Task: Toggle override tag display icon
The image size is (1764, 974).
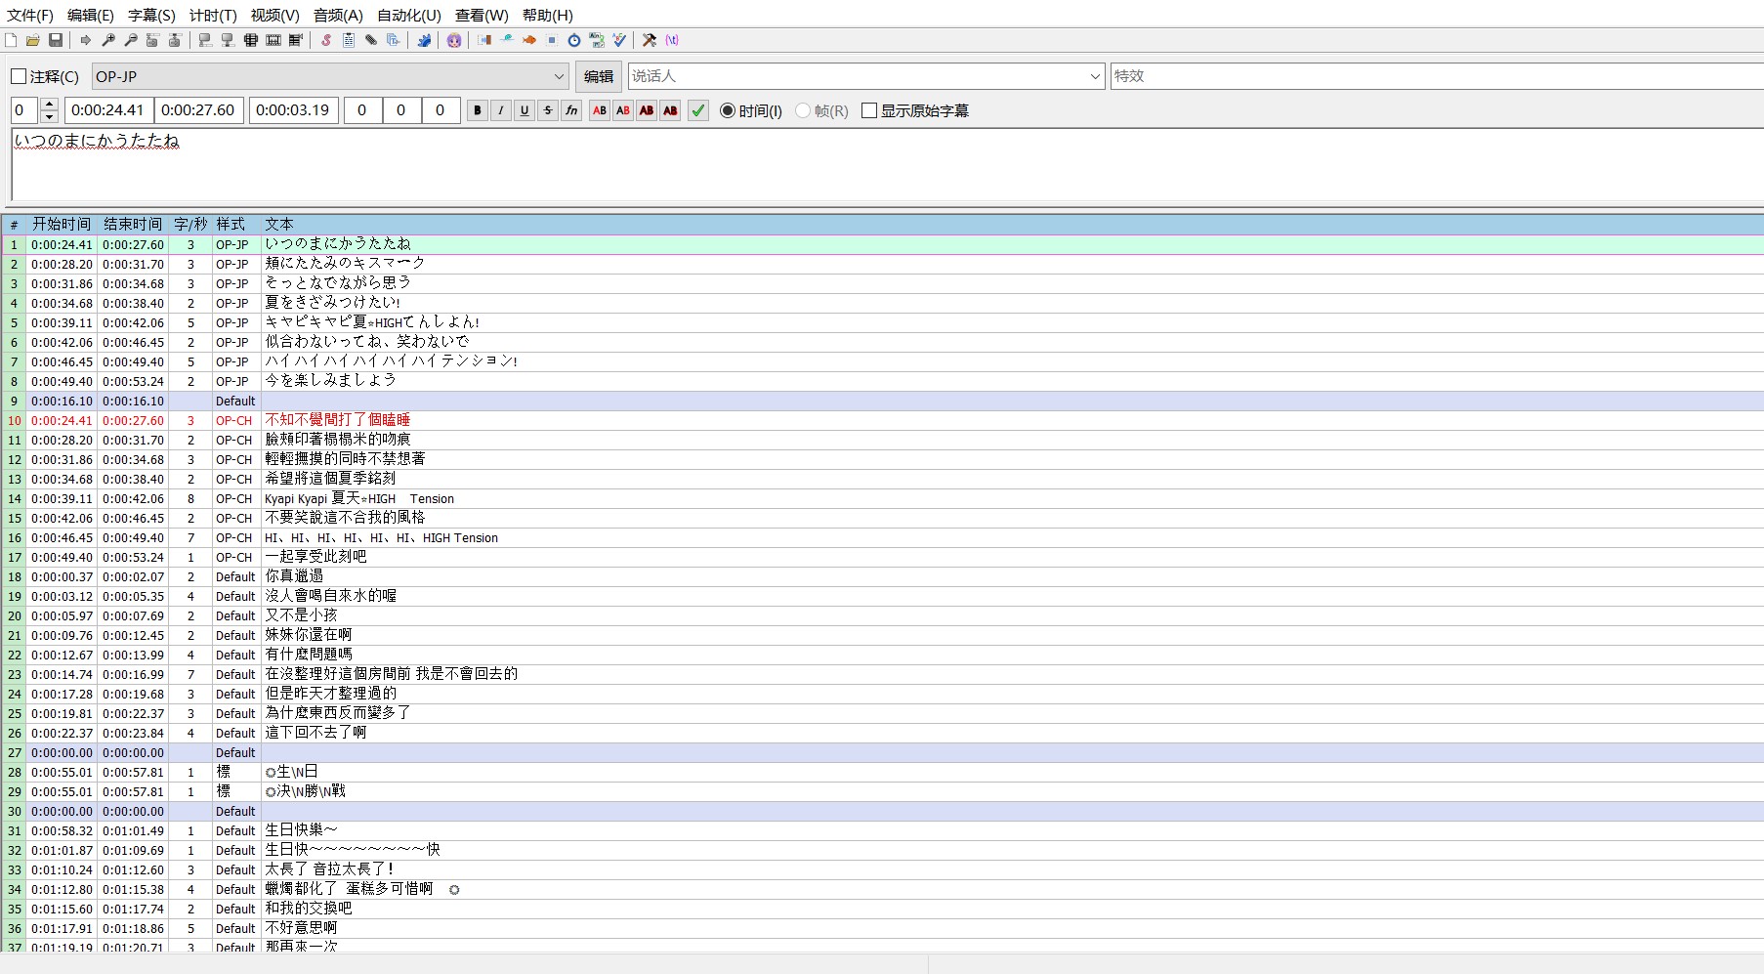Action: (672, 40)
